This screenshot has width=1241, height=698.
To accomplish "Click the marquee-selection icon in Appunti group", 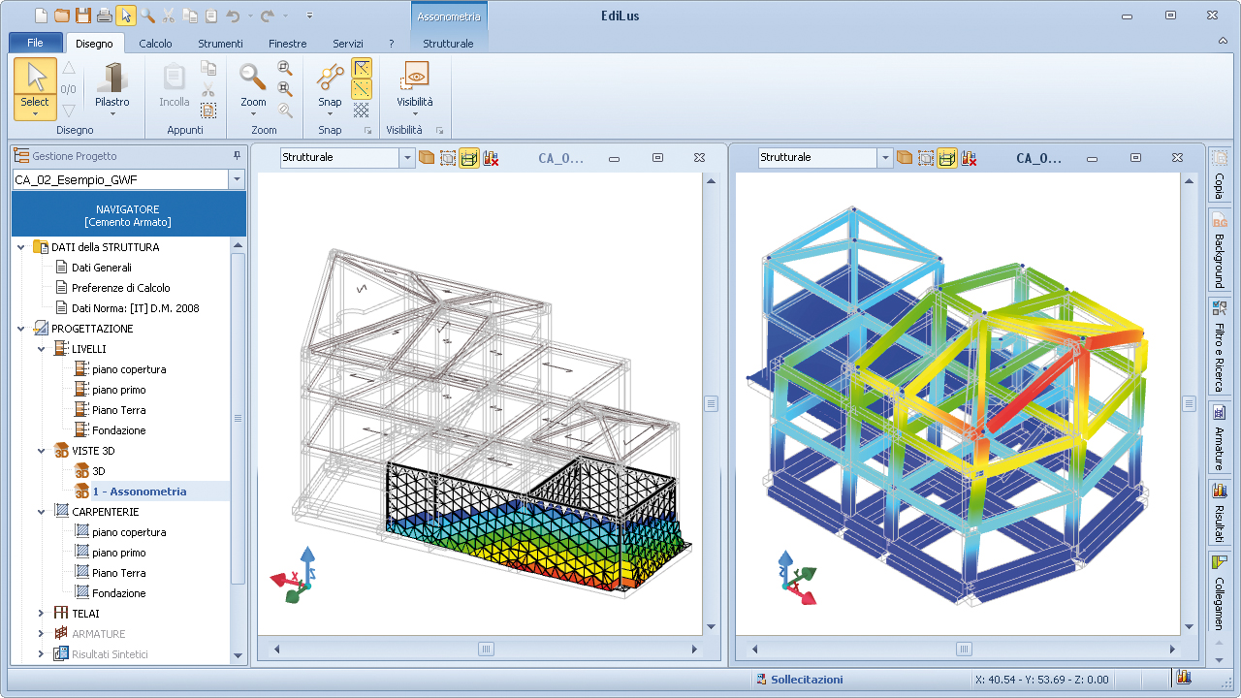I will (207, 111).
